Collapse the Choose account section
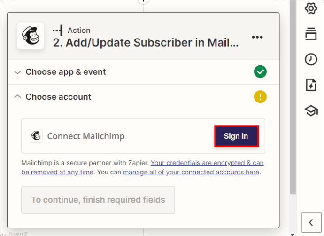Screen dimensions: 324x236 [17, 96]
